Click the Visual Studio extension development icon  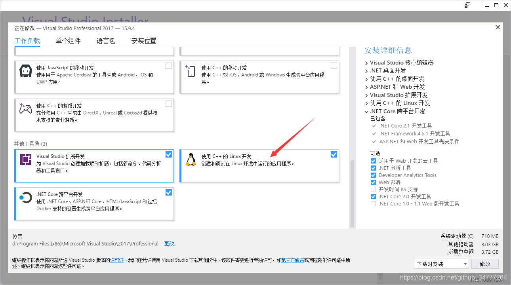tap(26, 160)
